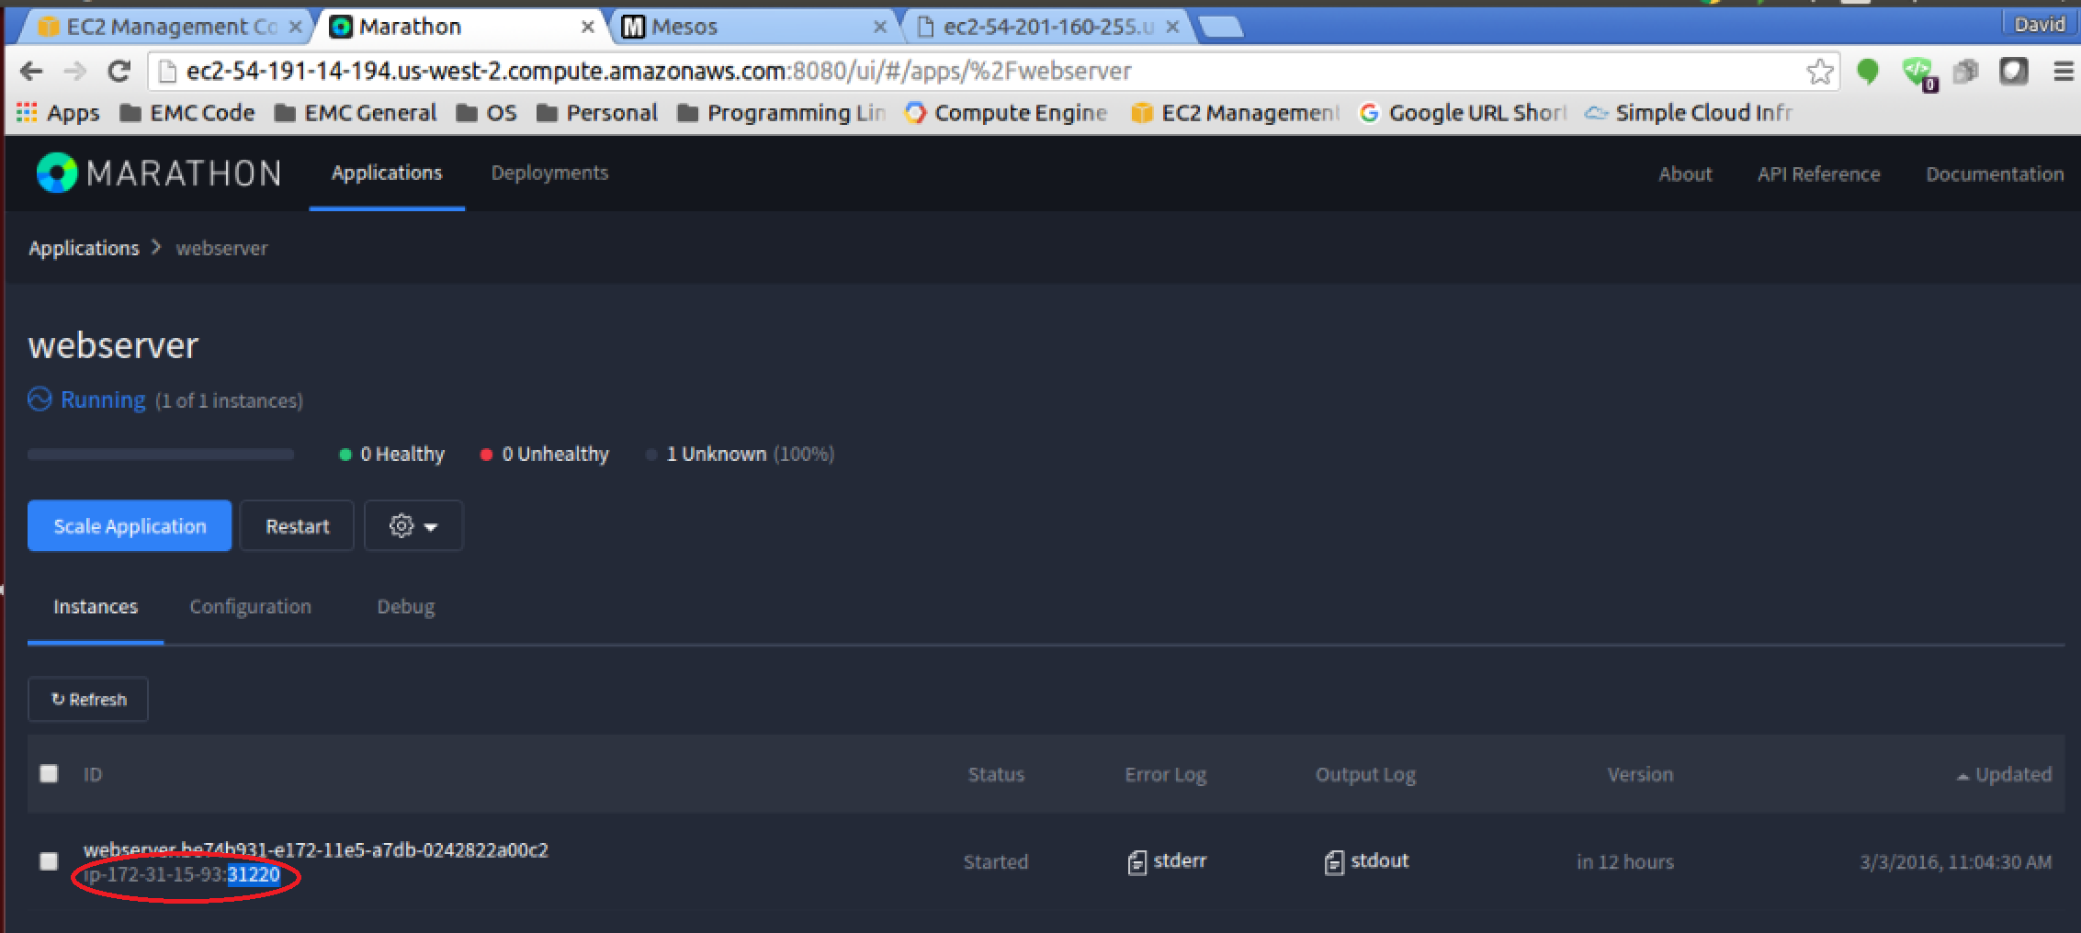Select the Debug tab
This screenshot has width=2081, height=933.
pos(406,607)
